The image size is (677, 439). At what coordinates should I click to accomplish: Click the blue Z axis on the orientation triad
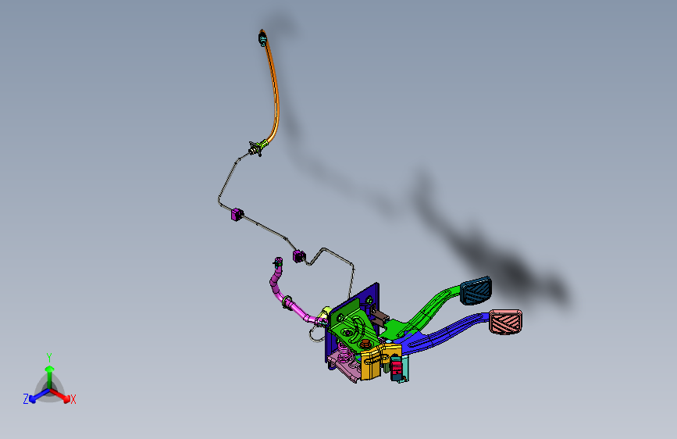pos(39,396)
